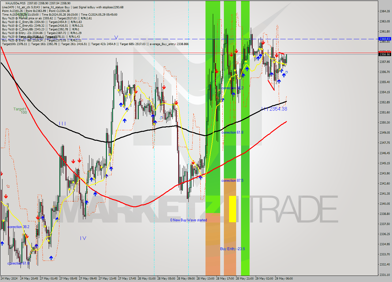Click the yellow rectangle in the zone column
Image resolution: width=392 pixels, height=282 pixels.
232,209
